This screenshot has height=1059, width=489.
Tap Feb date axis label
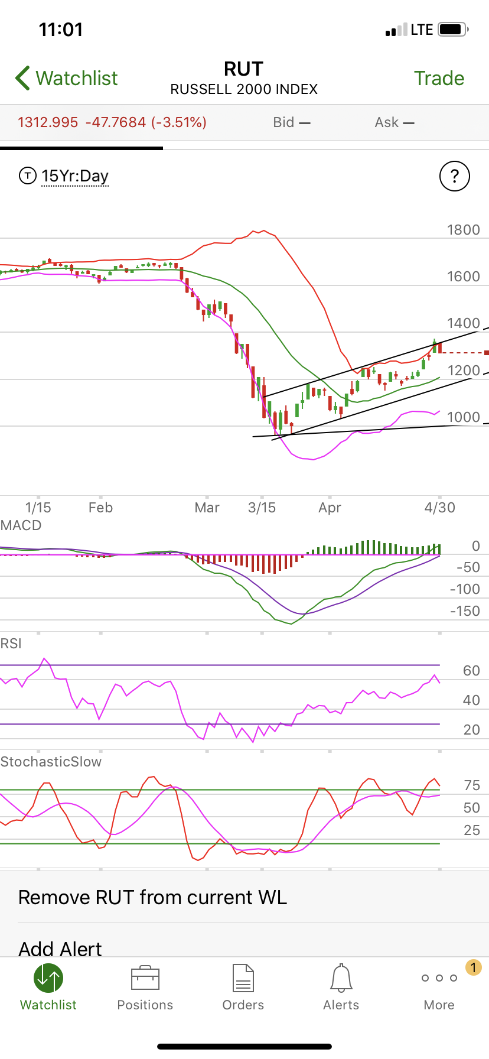100,508
